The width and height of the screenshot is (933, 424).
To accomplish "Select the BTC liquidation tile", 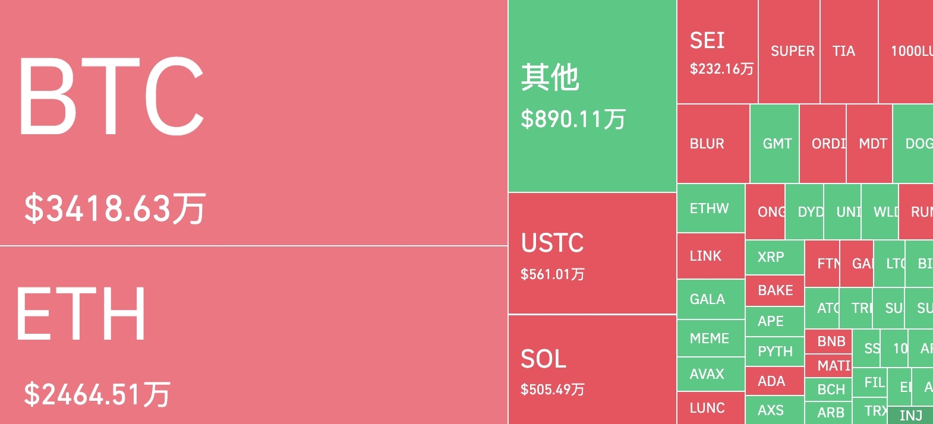I will (x=254, y=122).
